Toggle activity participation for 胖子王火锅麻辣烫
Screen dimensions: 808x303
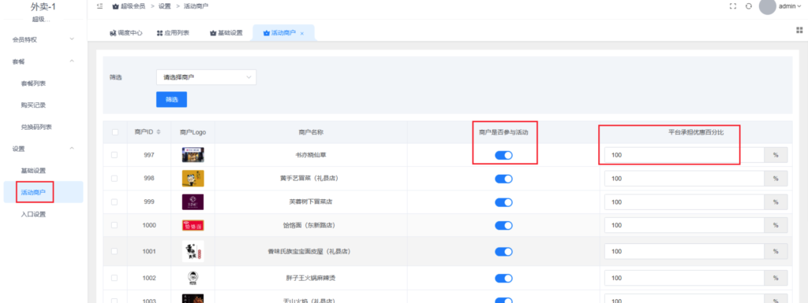click(x=503, y=278)
